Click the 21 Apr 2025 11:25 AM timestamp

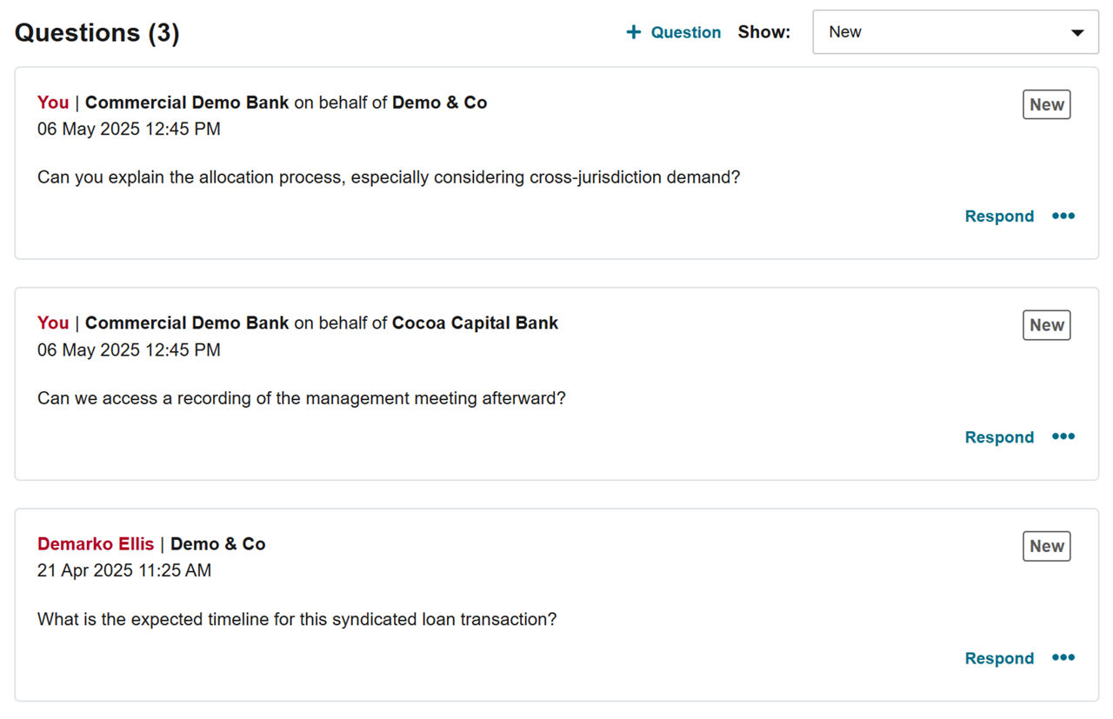click(124, 571)
